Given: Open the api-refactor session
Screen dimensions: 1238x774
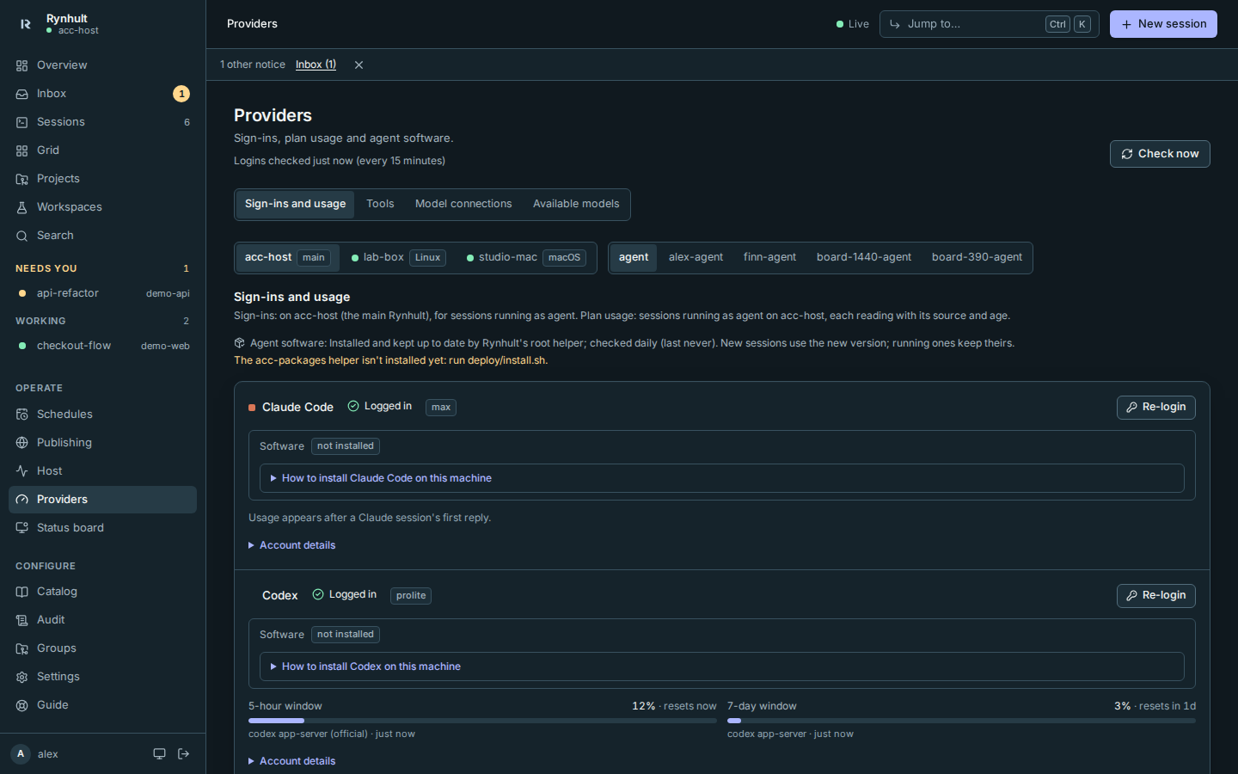Looking at the screenshot, I should (102, 293).
